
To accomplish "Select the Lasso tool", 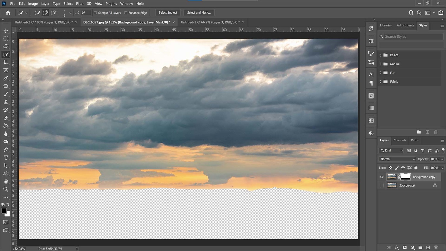I will point(6,46).
